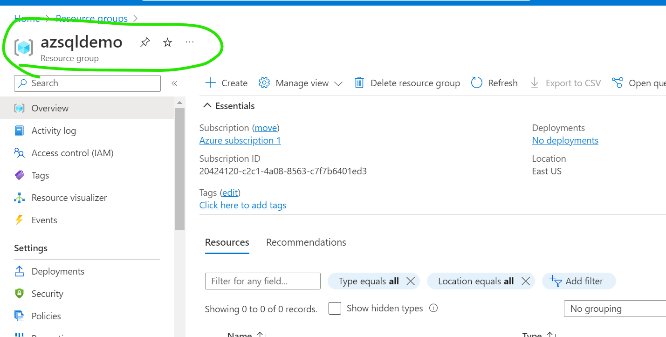
Task: Open Tags in the sidebar menu
Action: pos(87,175)
